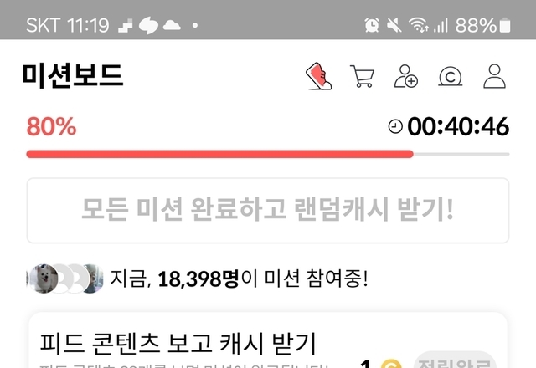The height and width of the screenshot is (368, 536).
Task: Open the profile person icon
Action: [494, 76]
